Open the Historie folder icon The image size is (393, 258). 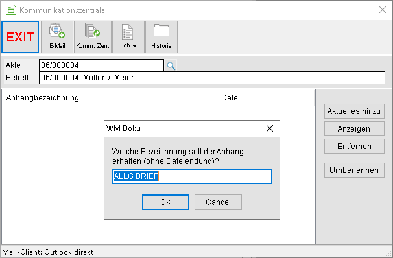[161, 37]
